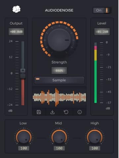The image size is (119, 158).
Task: Click the Mid band knob
Action: point(59,137)
